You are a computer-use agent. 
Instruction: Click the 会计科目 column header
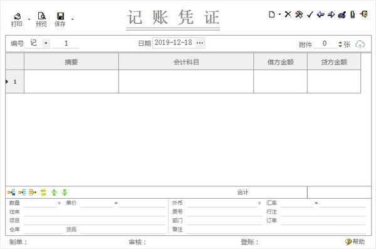point(186,62)
